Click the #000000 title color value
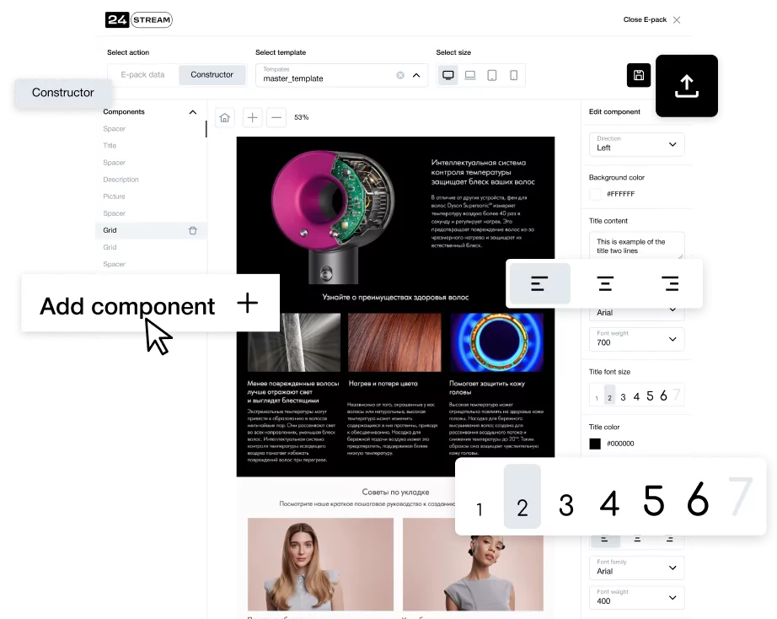777x619 pixels. [x=620, y=444]
